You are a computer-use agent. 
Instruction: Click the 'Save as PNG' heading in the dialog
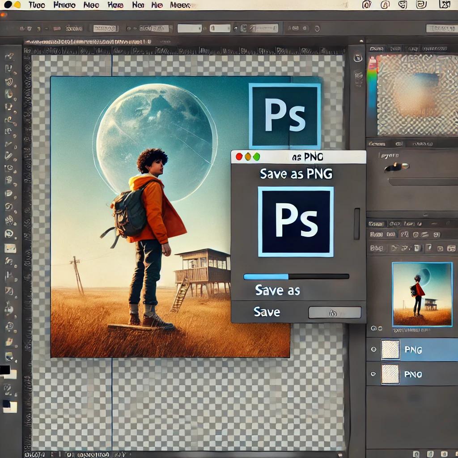click(x=296, y=174)
